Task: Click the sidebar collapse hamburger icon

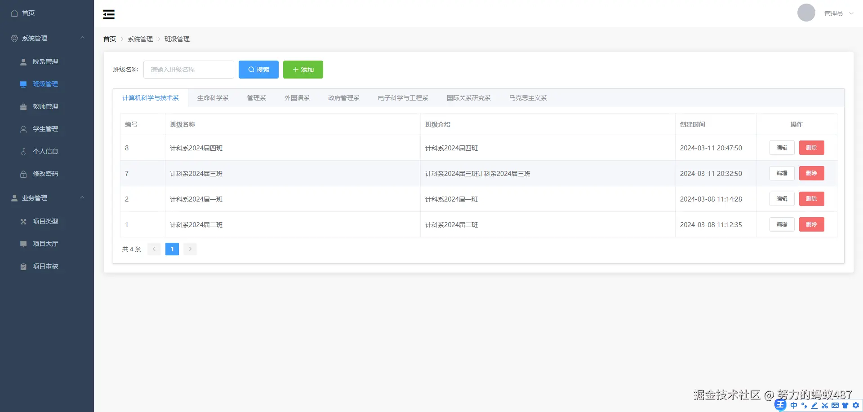Action: tap(109, 14)
